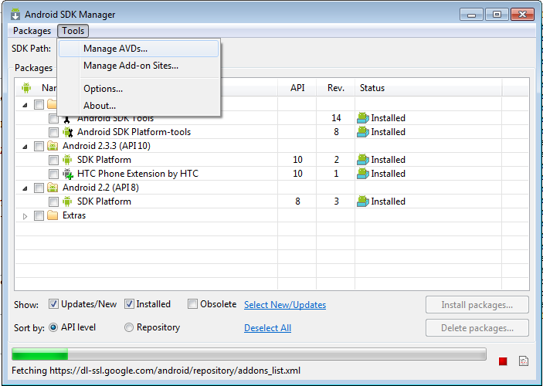
Task: Click the Android 2.3.3 folder icon
Action: (53, 146)
